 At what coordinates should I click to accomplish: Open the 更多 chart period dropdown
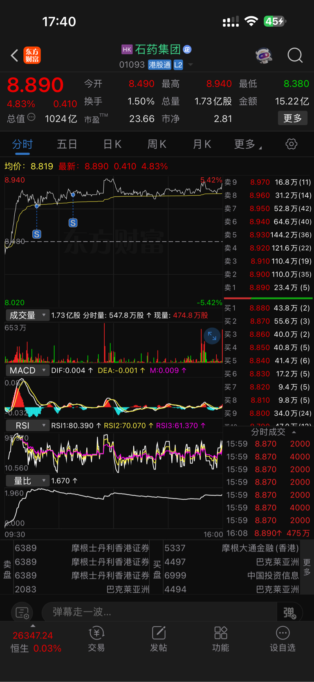248,144
